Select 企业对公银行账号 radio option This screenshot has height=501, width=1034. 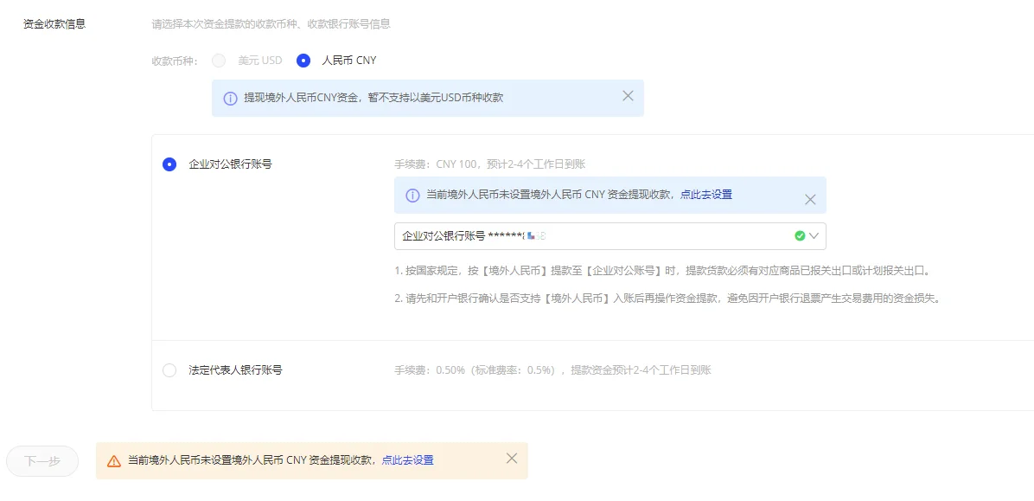coord(169,164)
